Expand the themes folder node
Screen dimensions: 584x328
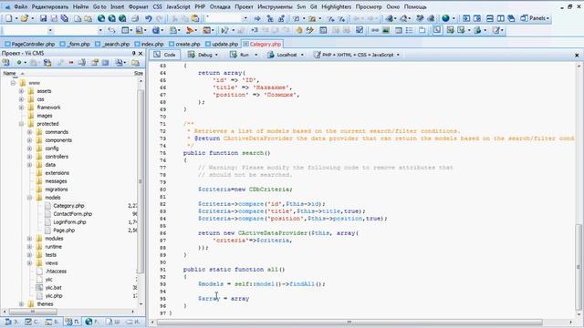21,303
